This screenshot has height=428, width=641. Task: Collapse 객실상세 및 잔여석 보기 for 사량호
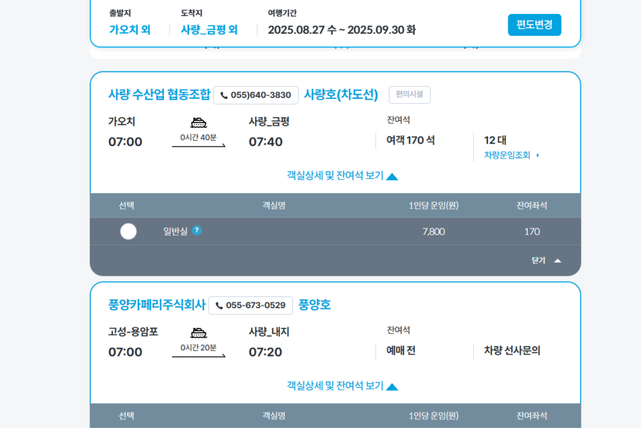pos(337,176)
